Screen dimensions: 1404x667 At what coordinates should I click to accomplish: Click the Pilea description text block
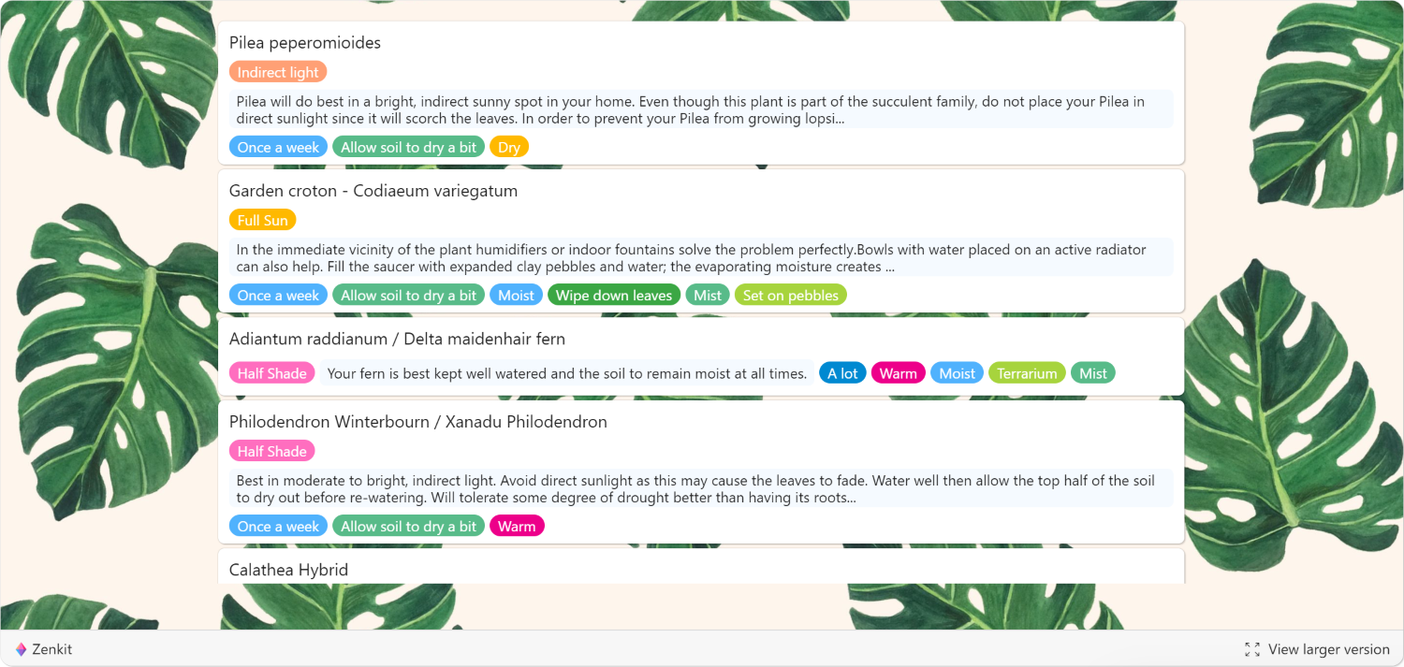pyautogui.click(x=701, y=109)
